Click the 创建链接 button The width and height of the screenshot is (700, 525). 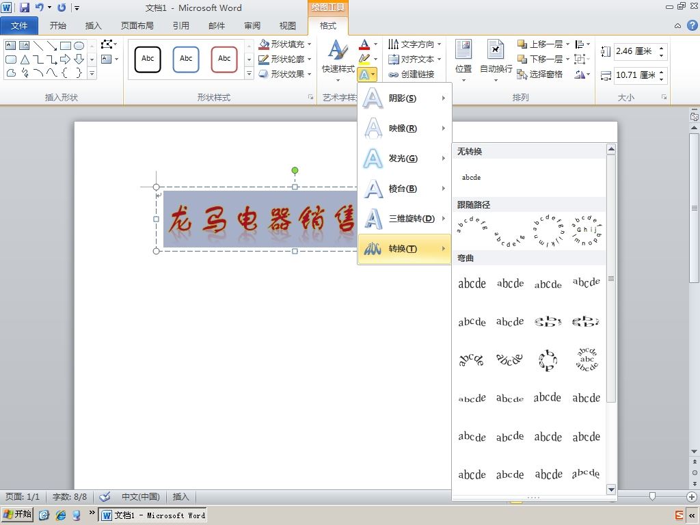(x=411, y=74)
